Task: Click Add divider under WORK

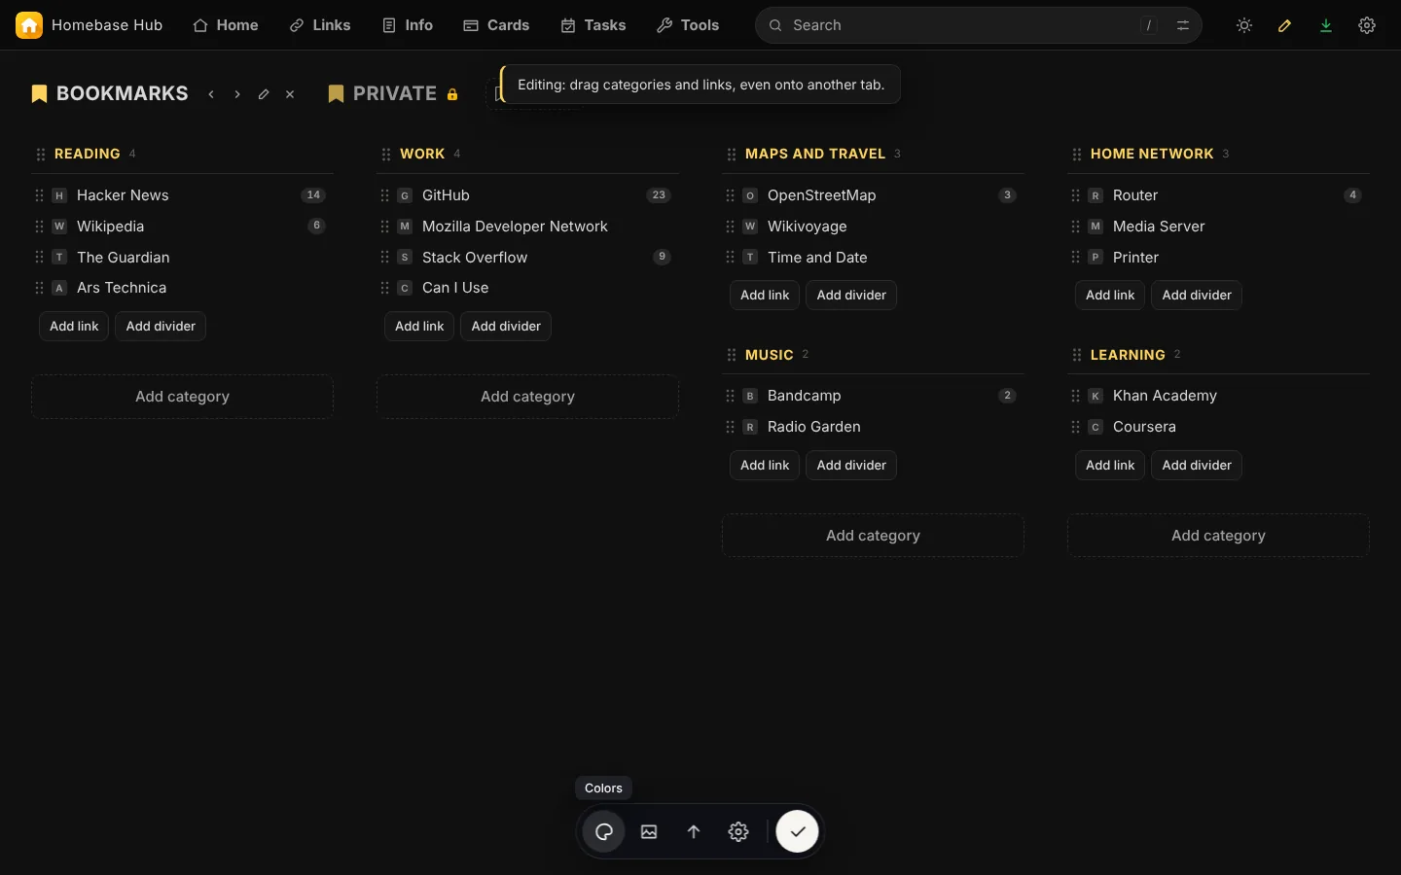Action: pos(506,326)
